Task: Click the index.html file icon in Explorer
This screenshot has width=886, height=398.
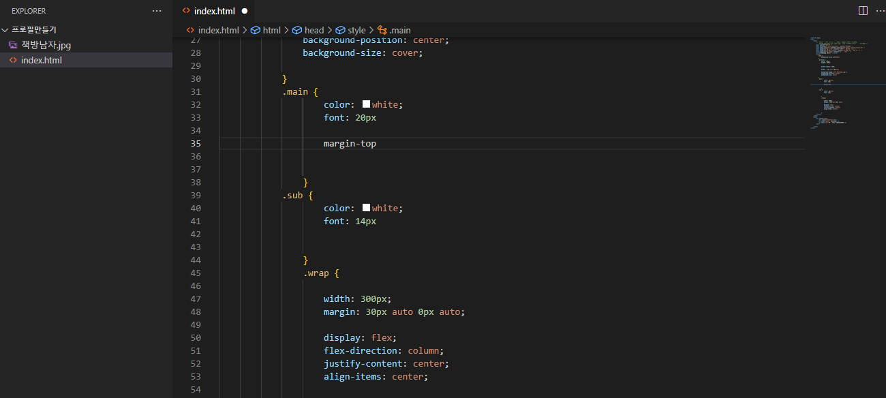Action: tap(13, 60)
